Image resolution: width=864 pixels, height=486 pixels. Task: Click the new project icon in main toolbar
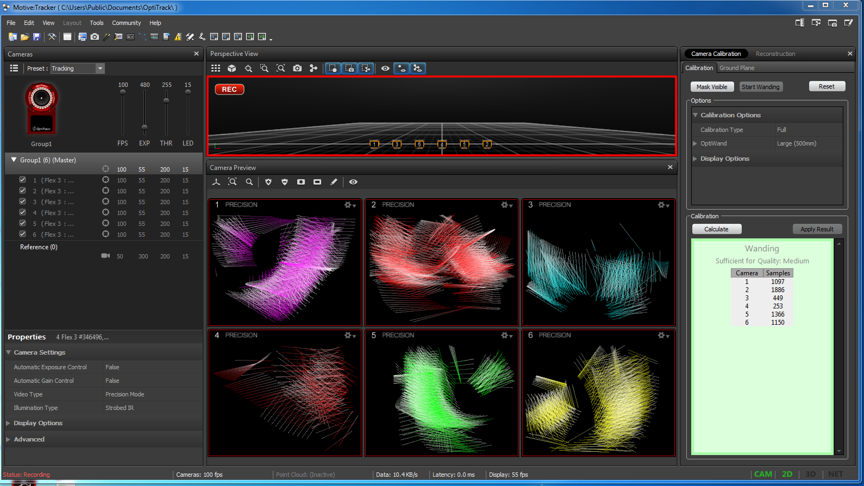[12, 37]
